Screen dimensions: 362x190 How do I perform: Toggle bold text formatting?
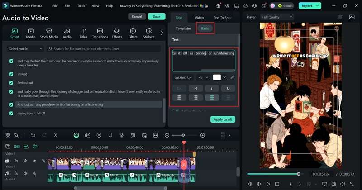pyautogui.click(x=195, y=89)
